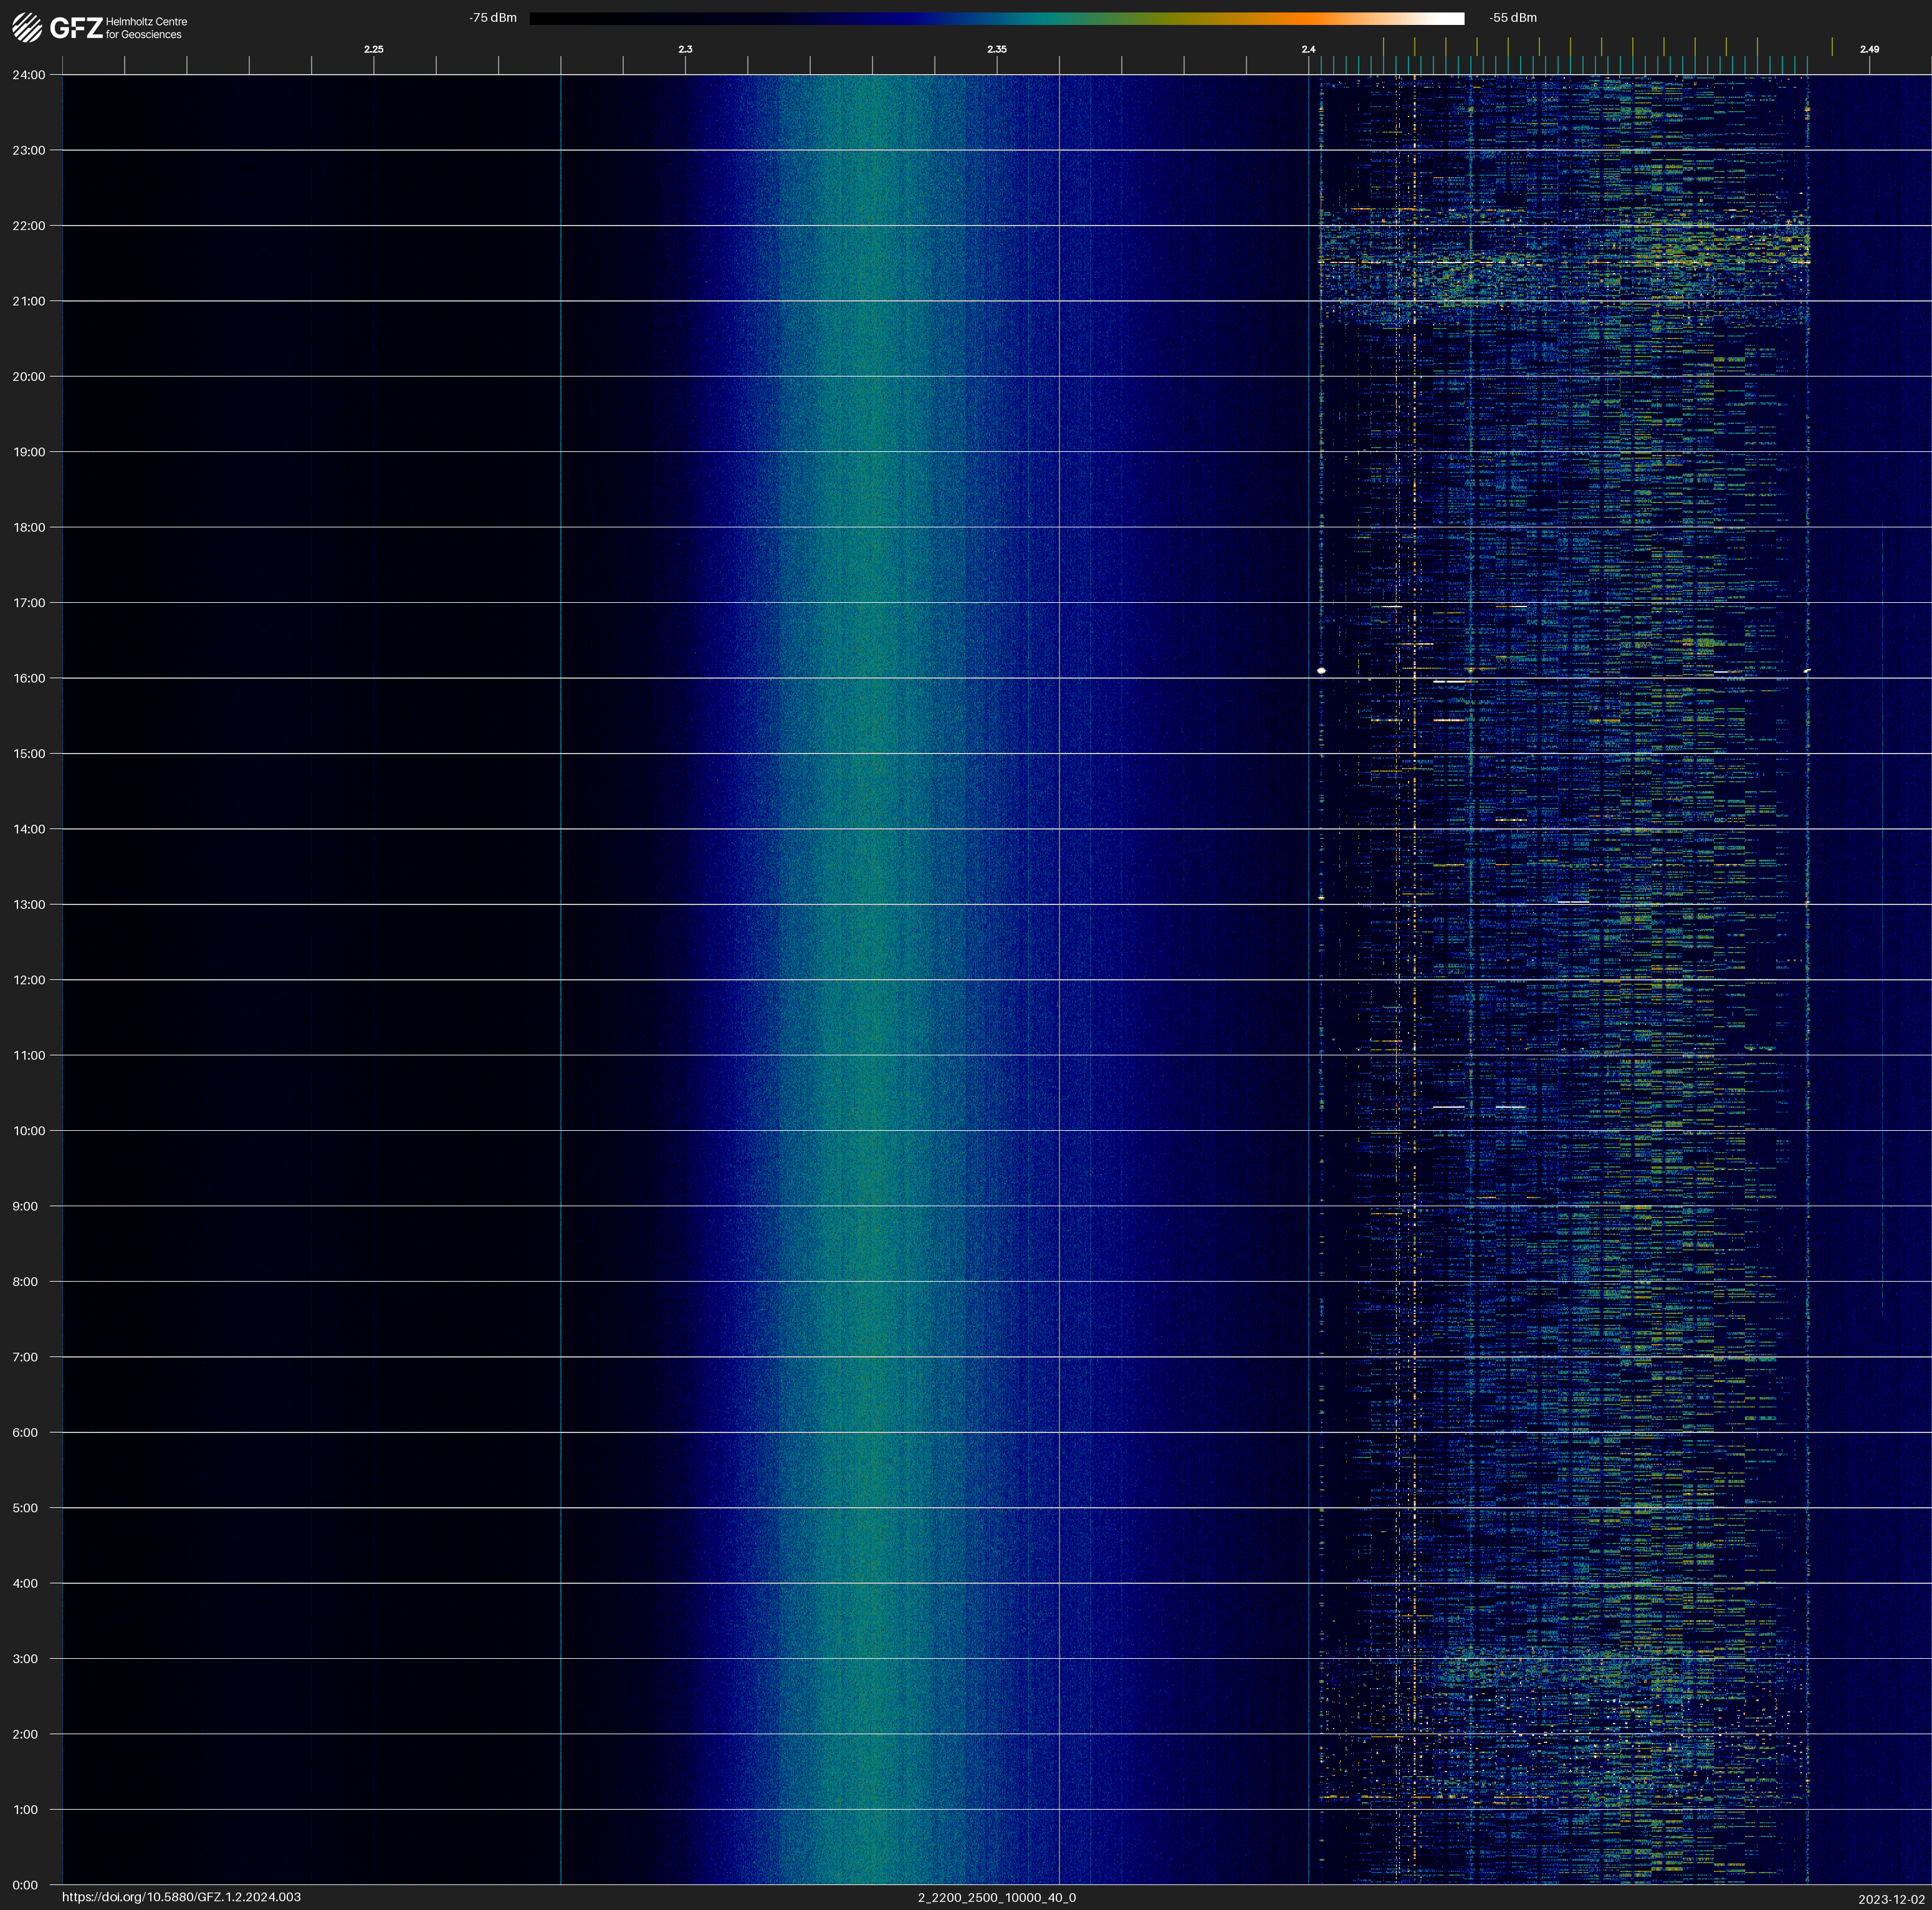Click the 12:00 time axis label

(x=29, y=980)
